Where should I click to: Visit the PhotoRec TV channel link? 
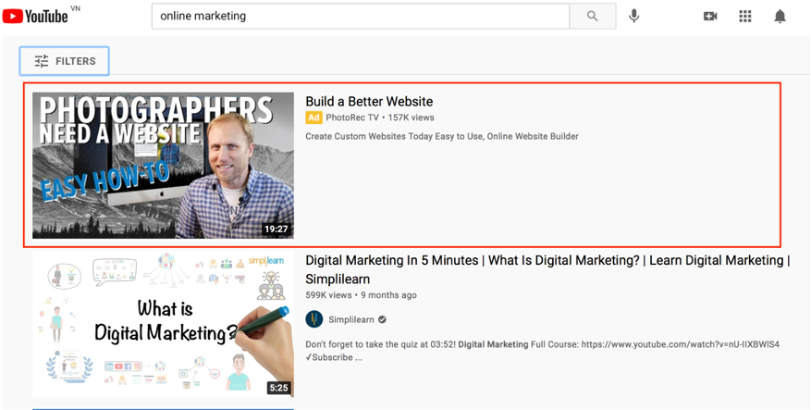click(352, 118)
